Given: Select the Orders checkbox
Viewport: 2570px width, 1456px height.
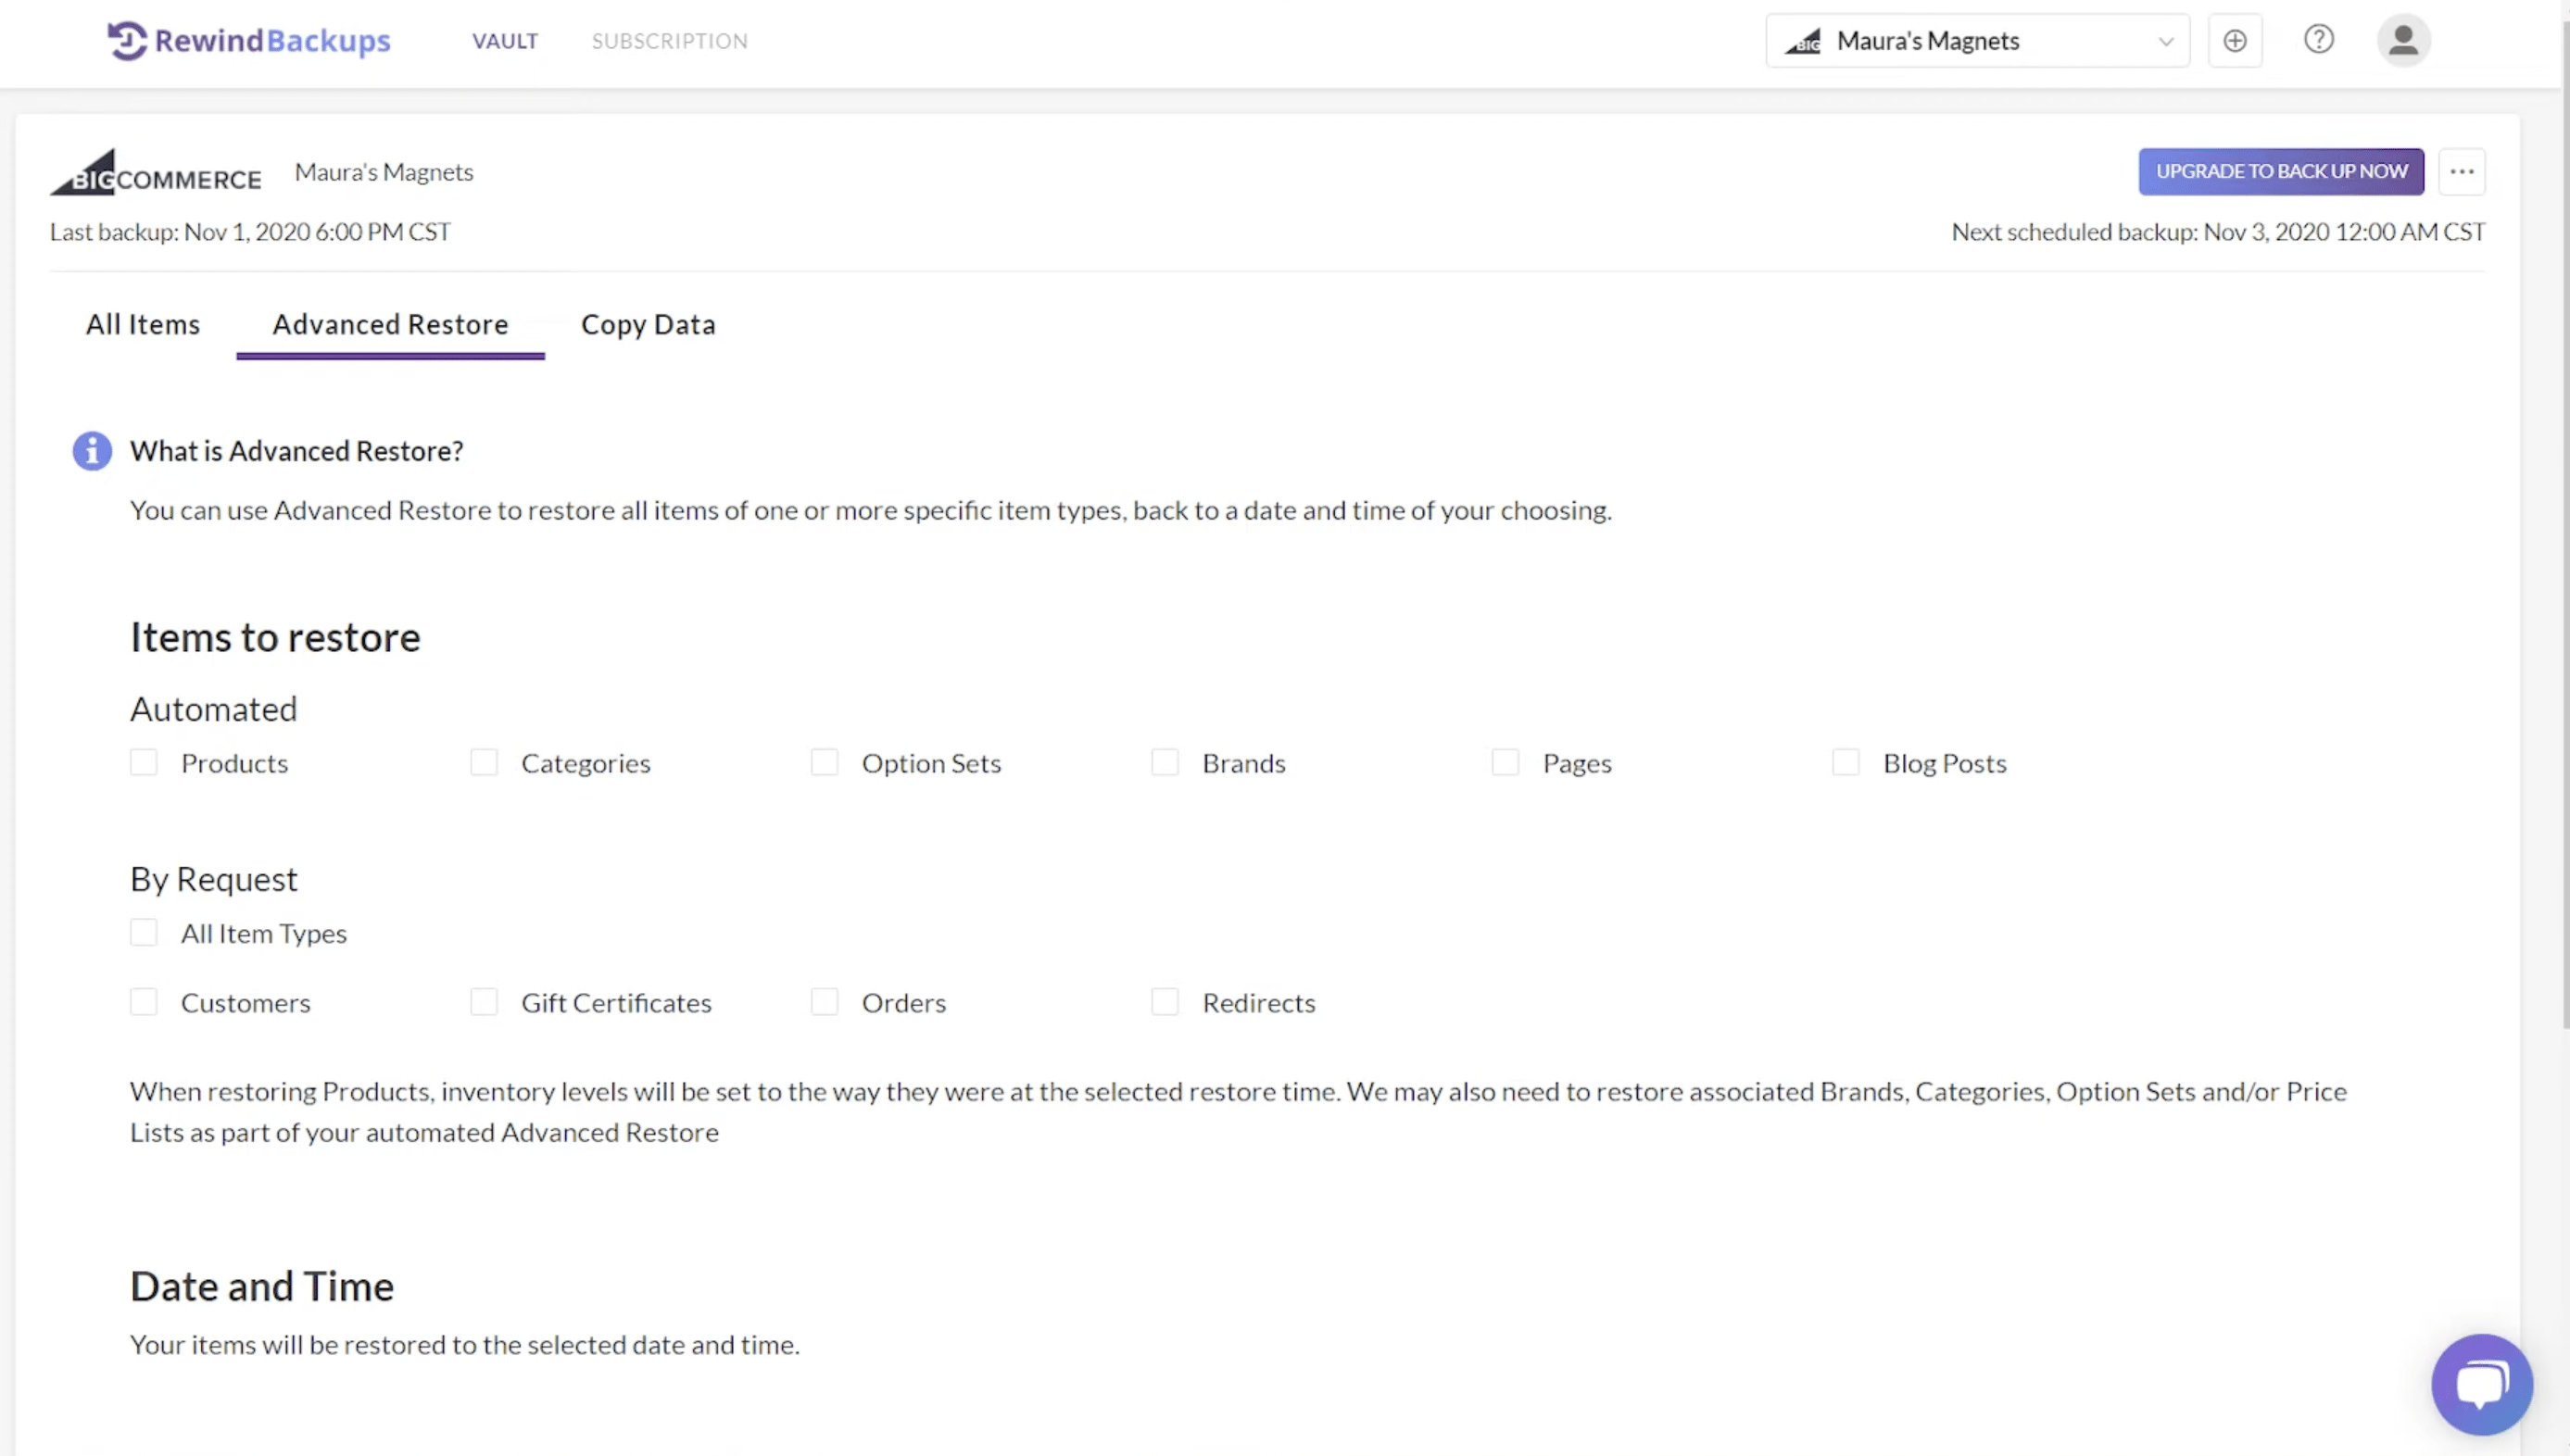Looking at the screenshot, I should pos(824,1002).
